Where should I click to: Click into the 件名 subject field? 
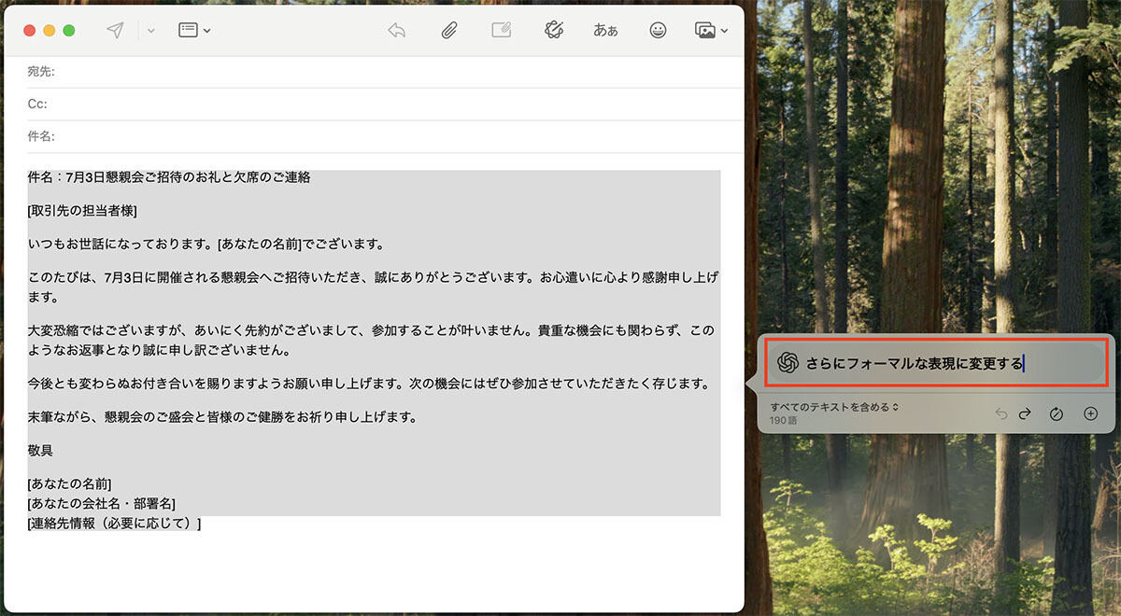385,136
